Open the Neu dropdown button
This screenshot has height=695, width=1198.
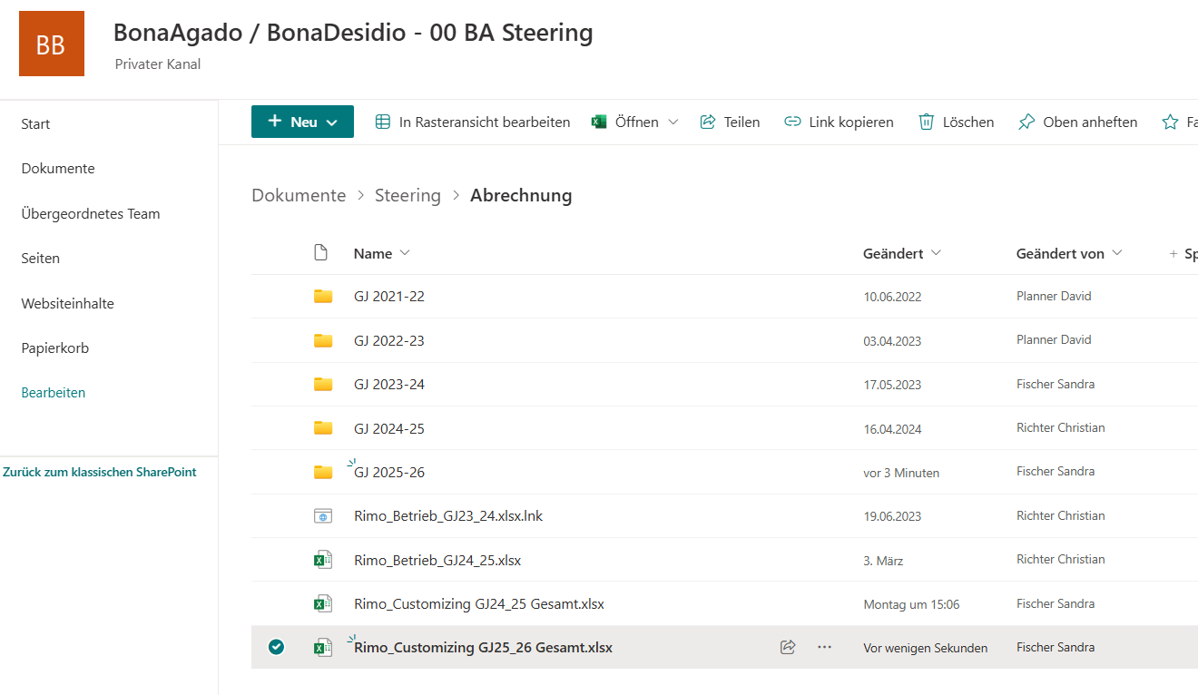point(302,122)
